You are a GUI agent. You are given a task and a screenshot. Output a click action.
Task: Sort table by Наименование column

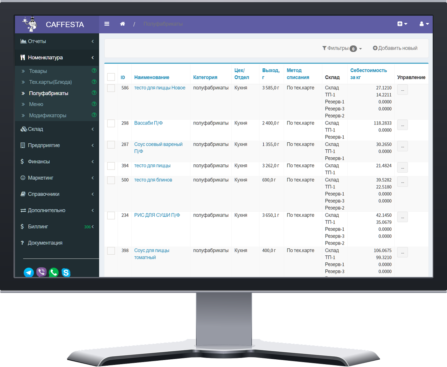[152, 77]
